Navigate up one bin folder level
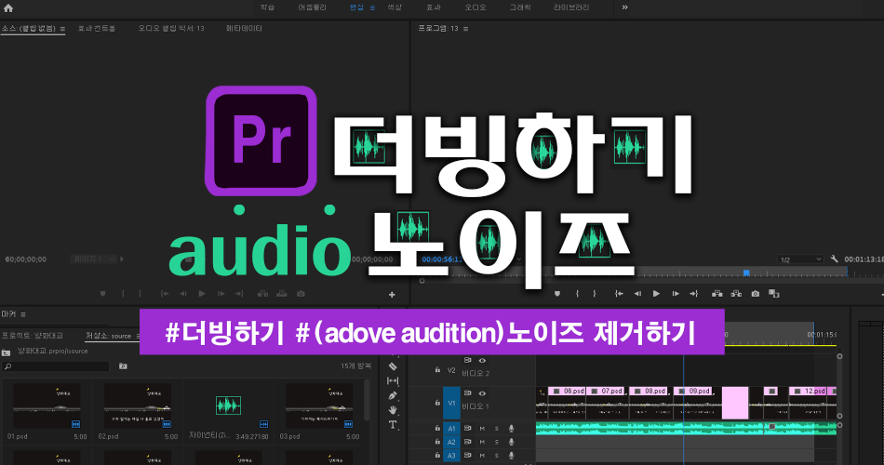Image resolution: width=884 pixels, height=465 pixels. (7, 352)
